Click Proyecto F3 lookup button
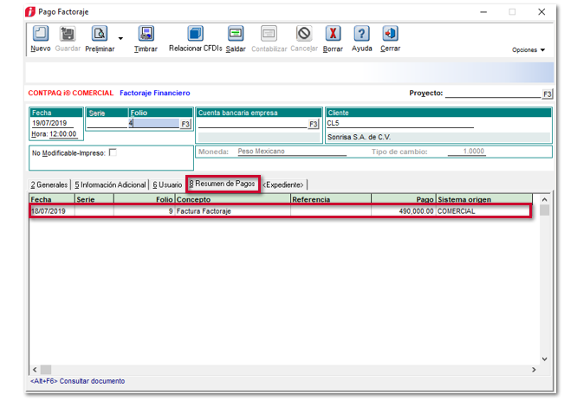 click(548, 94)
